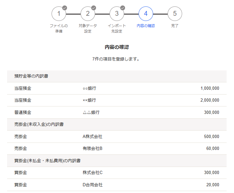Click the 有限会社B cell
This screenshot has height=193, width=234.
[93, 149]
